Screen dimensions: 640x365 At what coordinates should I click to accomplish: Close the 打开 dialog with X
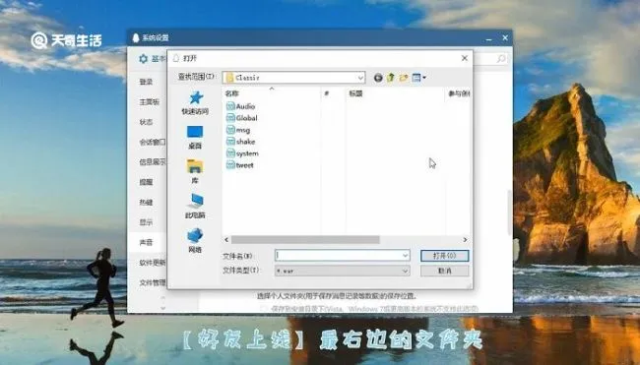[x=465, y=58]
